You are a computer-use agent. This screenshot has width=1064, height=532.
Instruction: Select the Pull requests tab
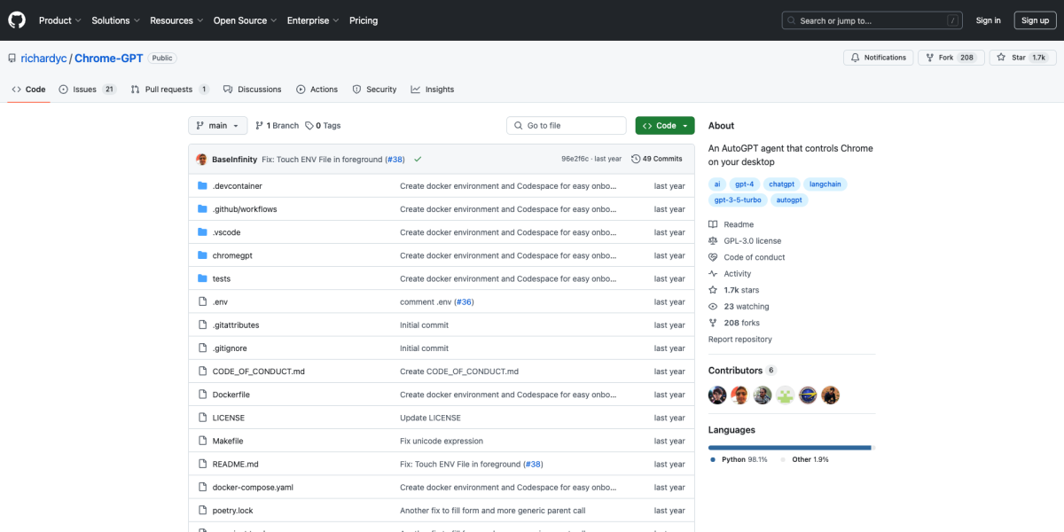[169, 89]
